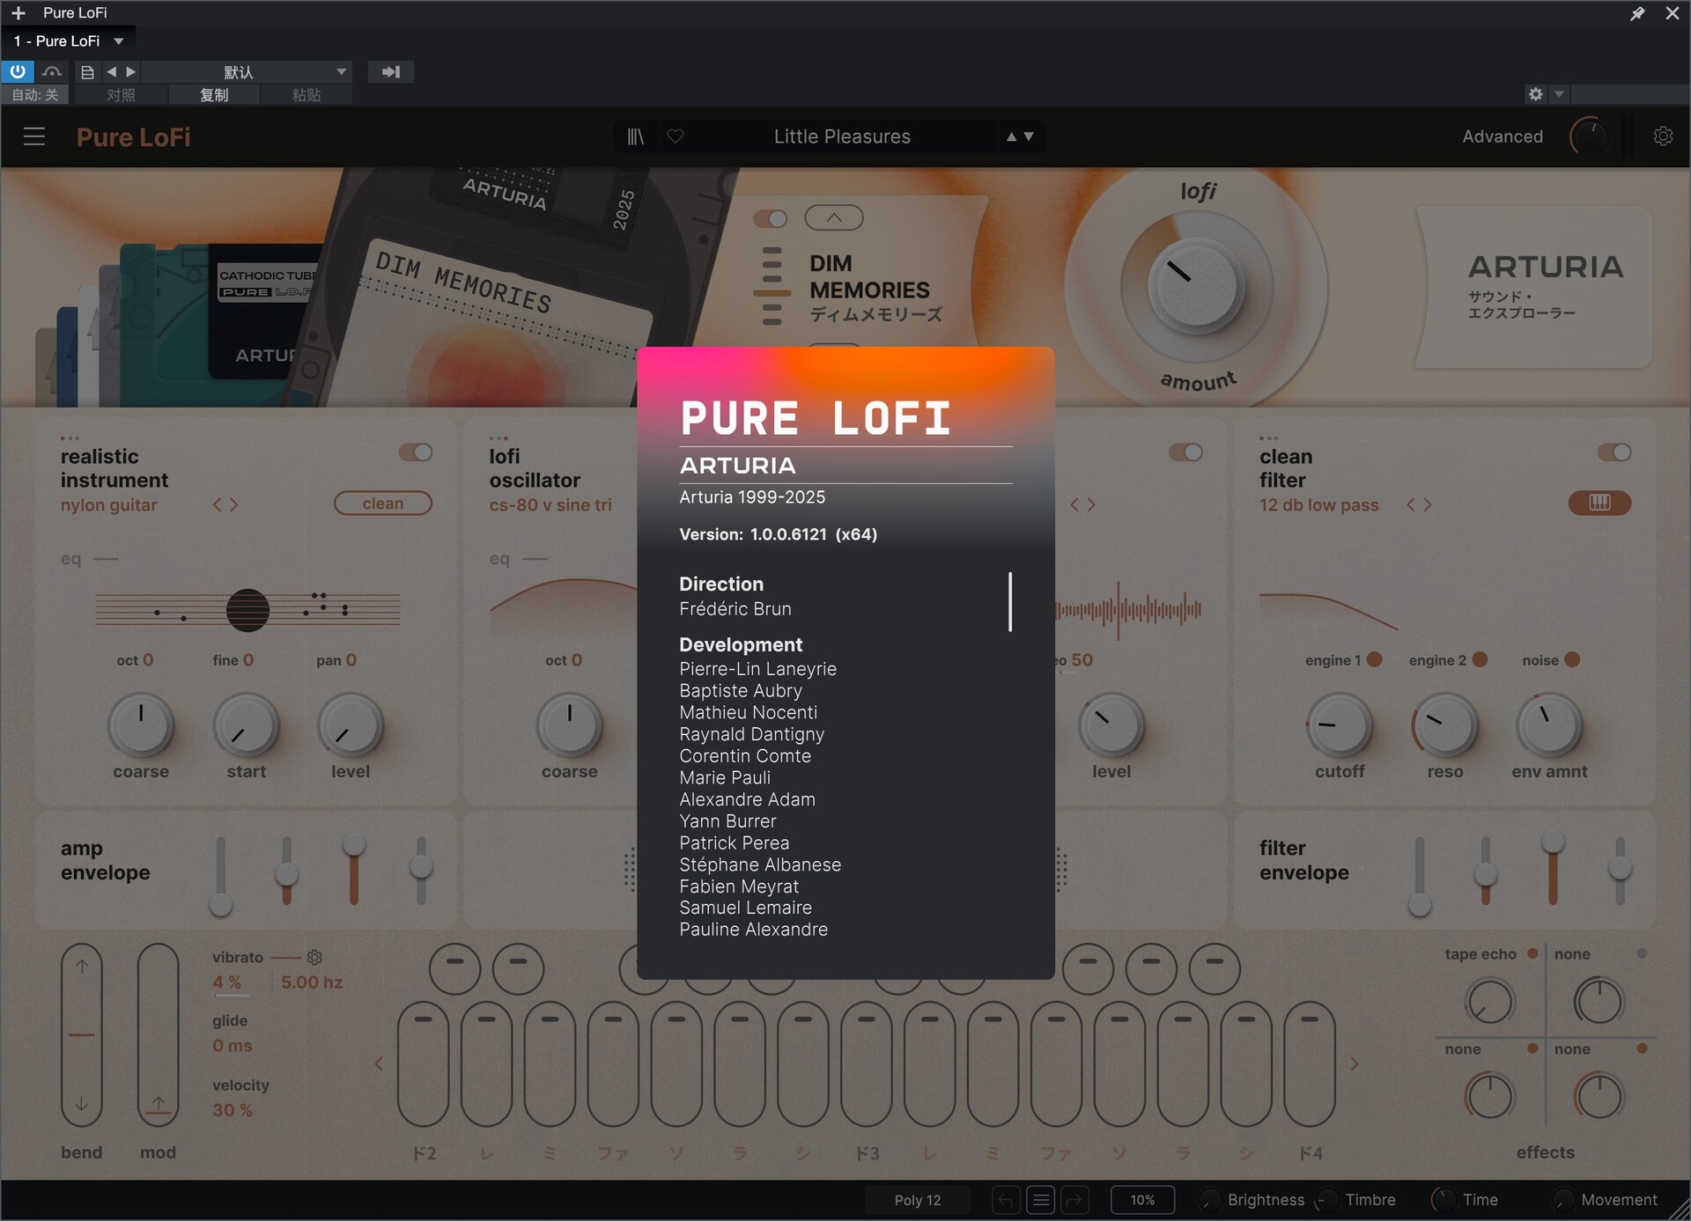Click the env amnt knob
The width and height of the screenshot is (1691, 1221).
(x=1549, y=725)
